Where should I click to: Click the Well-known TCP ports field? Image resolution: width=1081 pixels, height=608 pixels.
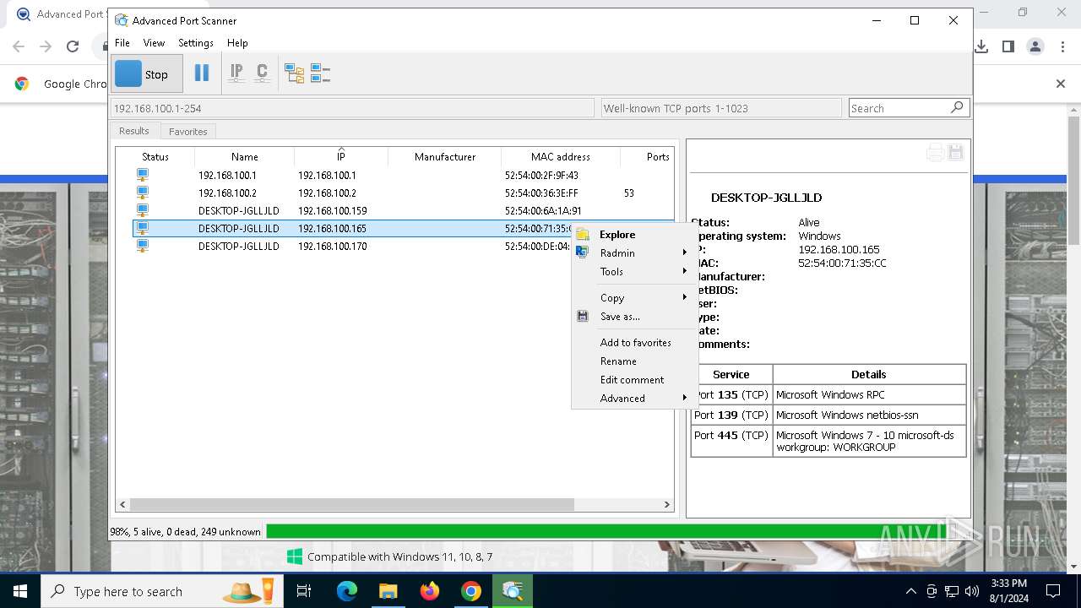721,108
